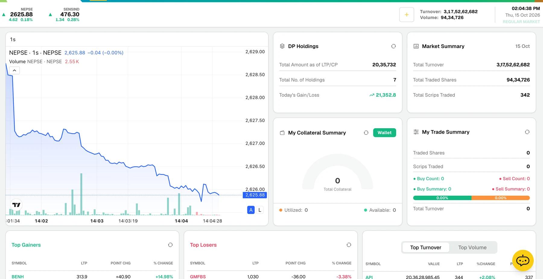543x279 pixels.
Task: Click the orange sell percentage bar
Action: click(500, 198)
